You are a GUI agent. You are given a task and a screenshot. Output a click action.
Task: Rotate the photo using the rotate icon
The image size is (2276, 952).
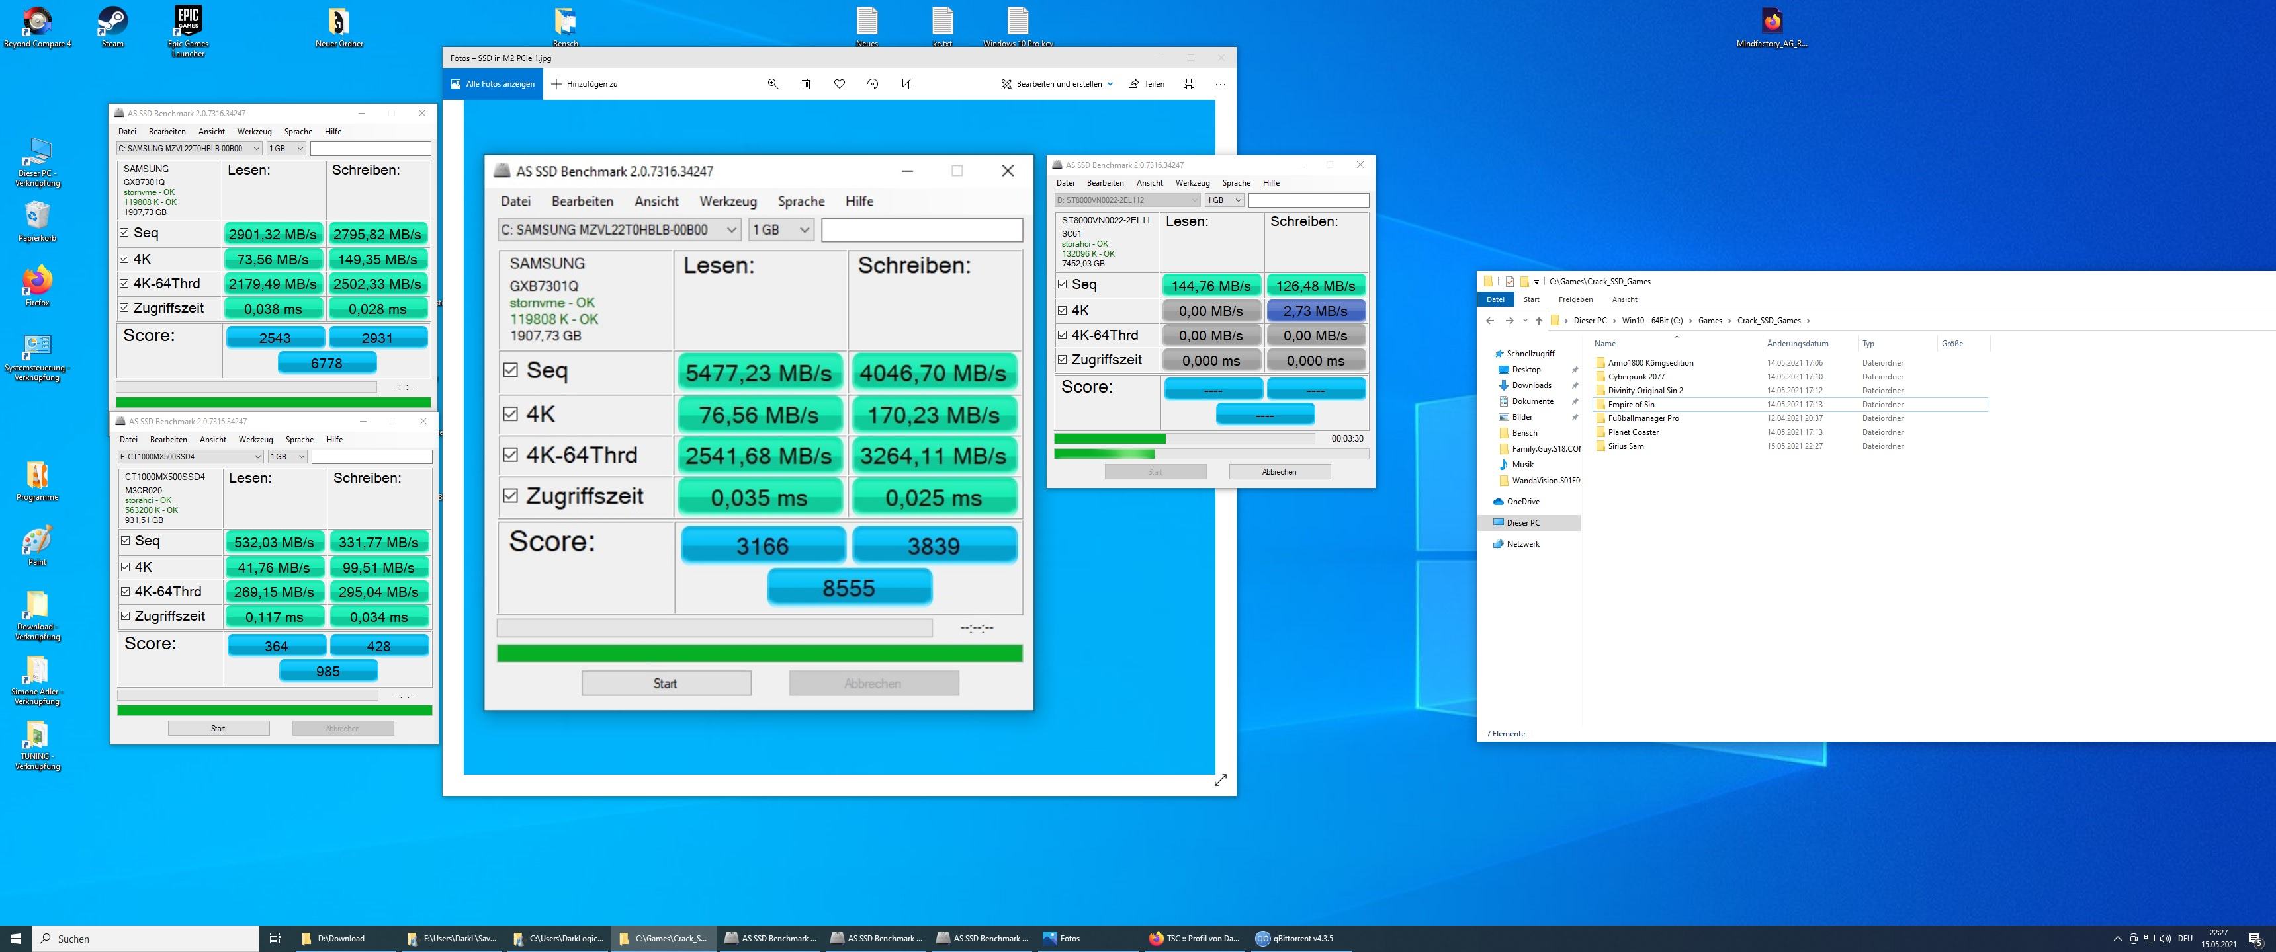[x=873, y=84]
